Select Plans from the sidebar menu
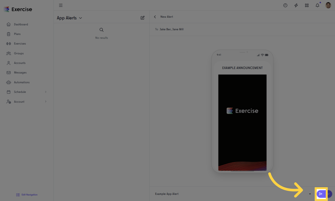This screenshot has height=201, width=335. (17, 34)
